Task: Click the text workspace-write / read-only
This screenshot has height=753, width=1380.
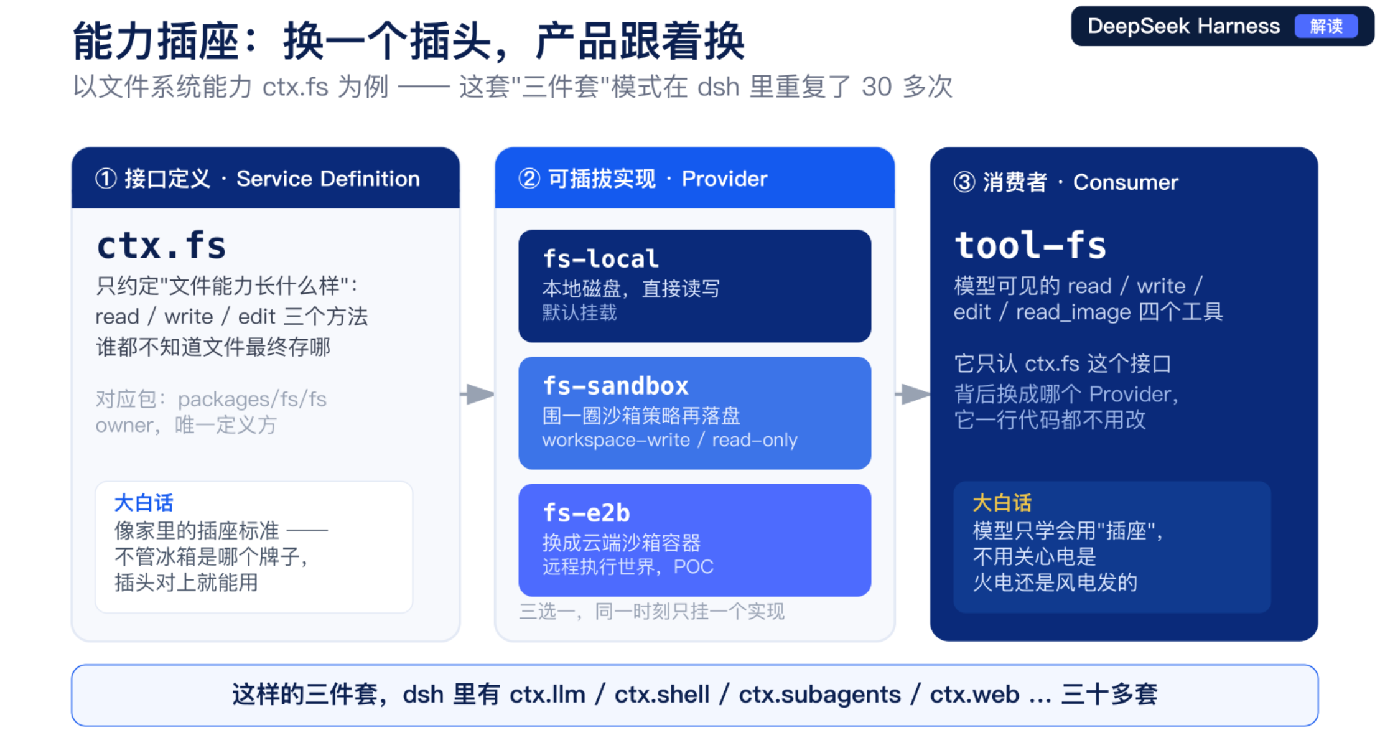Action: click(x=669, y=440)
